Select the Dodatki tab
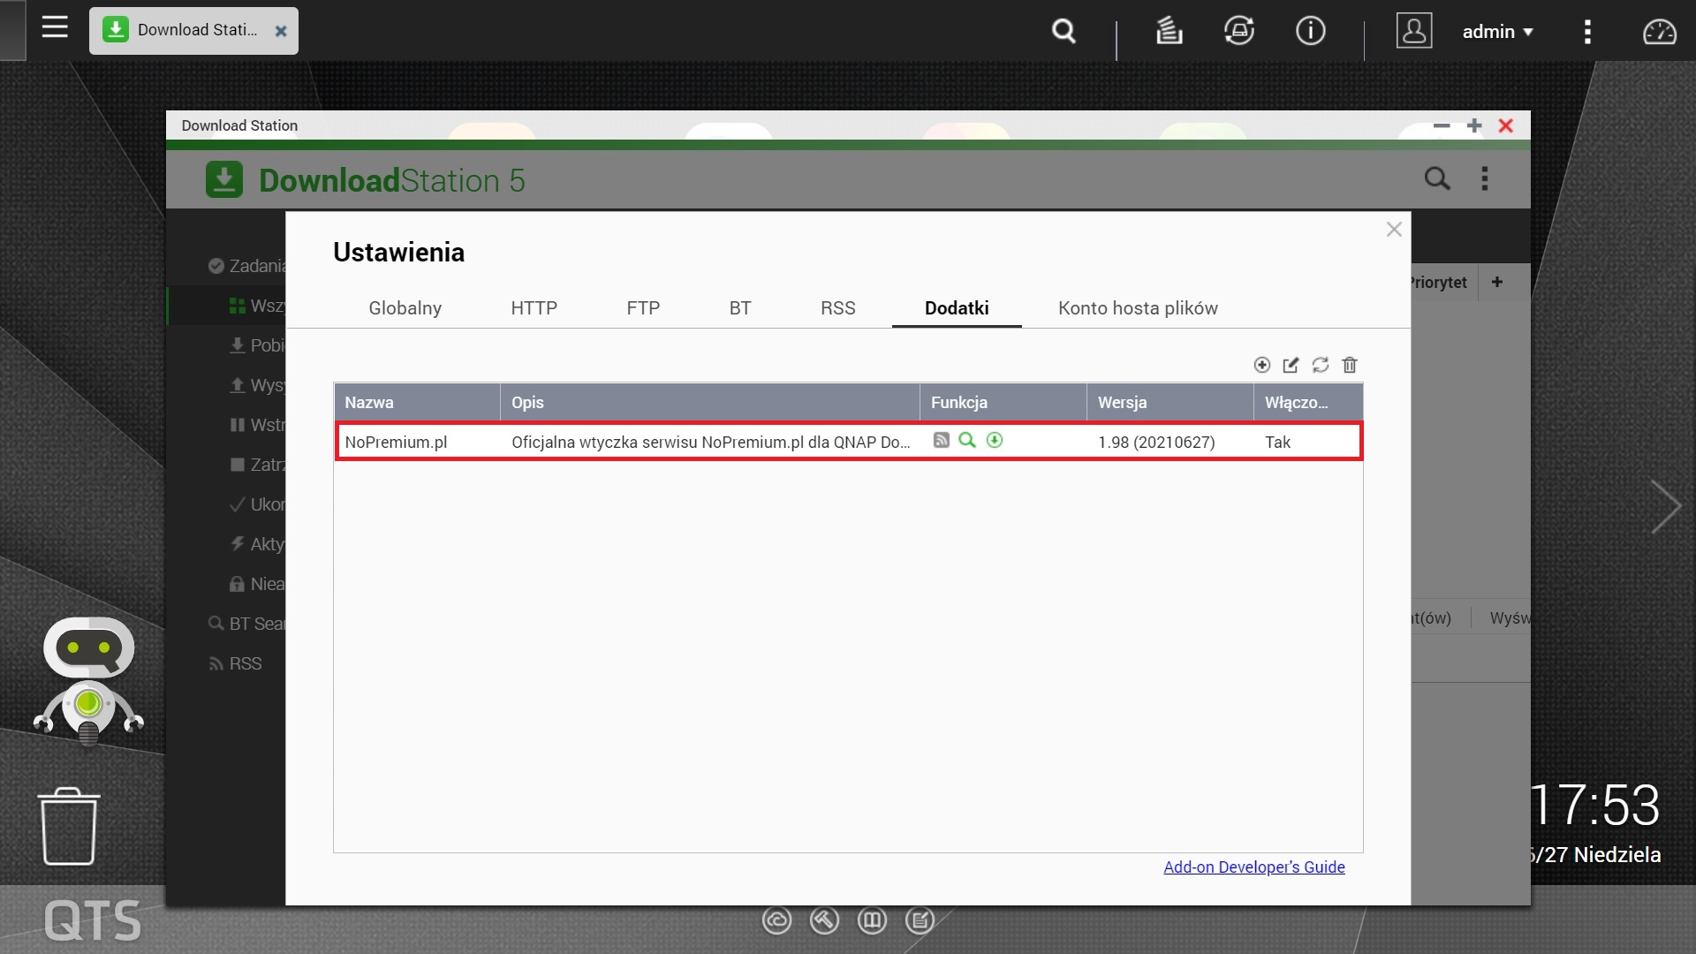Viewport: 1696px width, 954px height. [x=957, y=308]
